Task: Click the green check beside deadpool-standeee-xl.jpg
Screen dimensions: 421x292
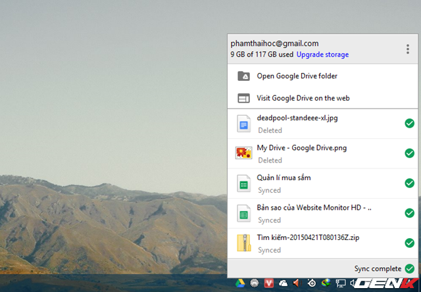Action: point(409,123)
